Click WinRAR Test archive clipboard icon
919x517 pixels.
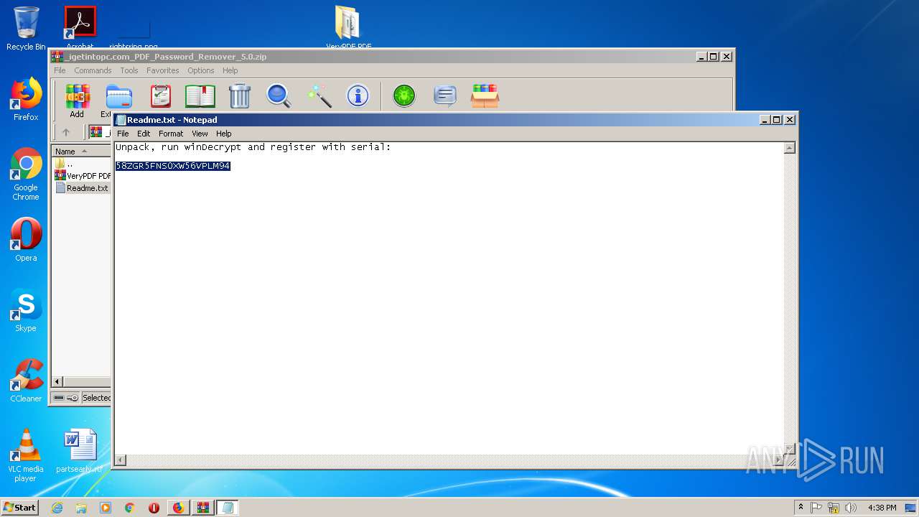point(161,96)
